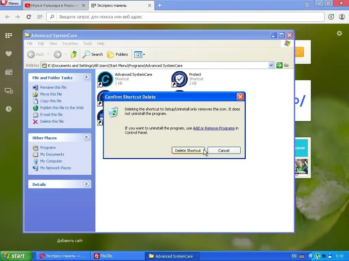Click the Opera Menu button
Image resolution: width=349 pixels, height=261 pixels.
tap(11, 3)
